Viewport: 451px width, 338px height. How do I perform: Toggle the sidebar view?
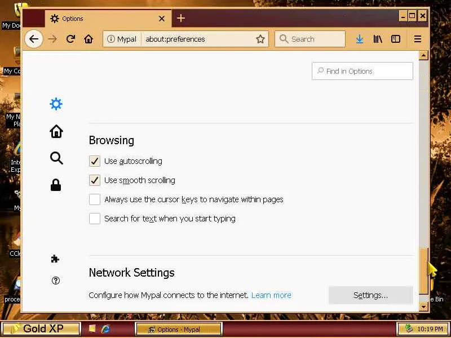396,39
